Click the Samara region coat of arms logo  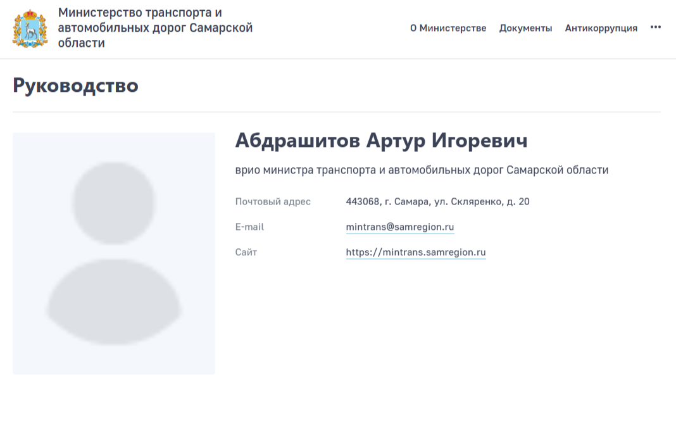(x=30, y=28)
